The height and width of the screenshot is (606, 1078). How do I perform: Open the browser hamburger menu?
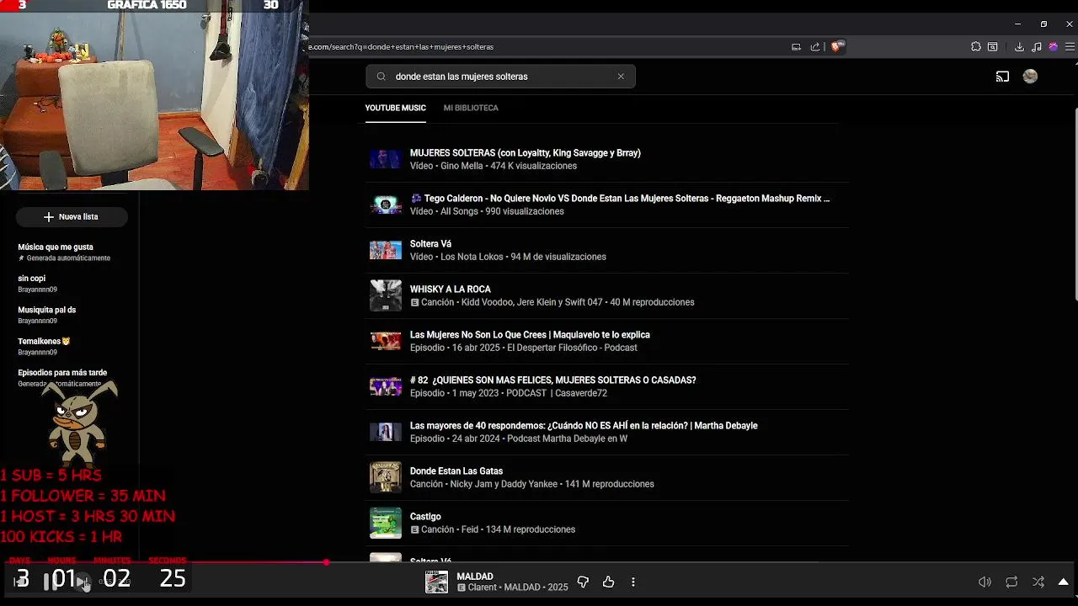point(1070,47)
